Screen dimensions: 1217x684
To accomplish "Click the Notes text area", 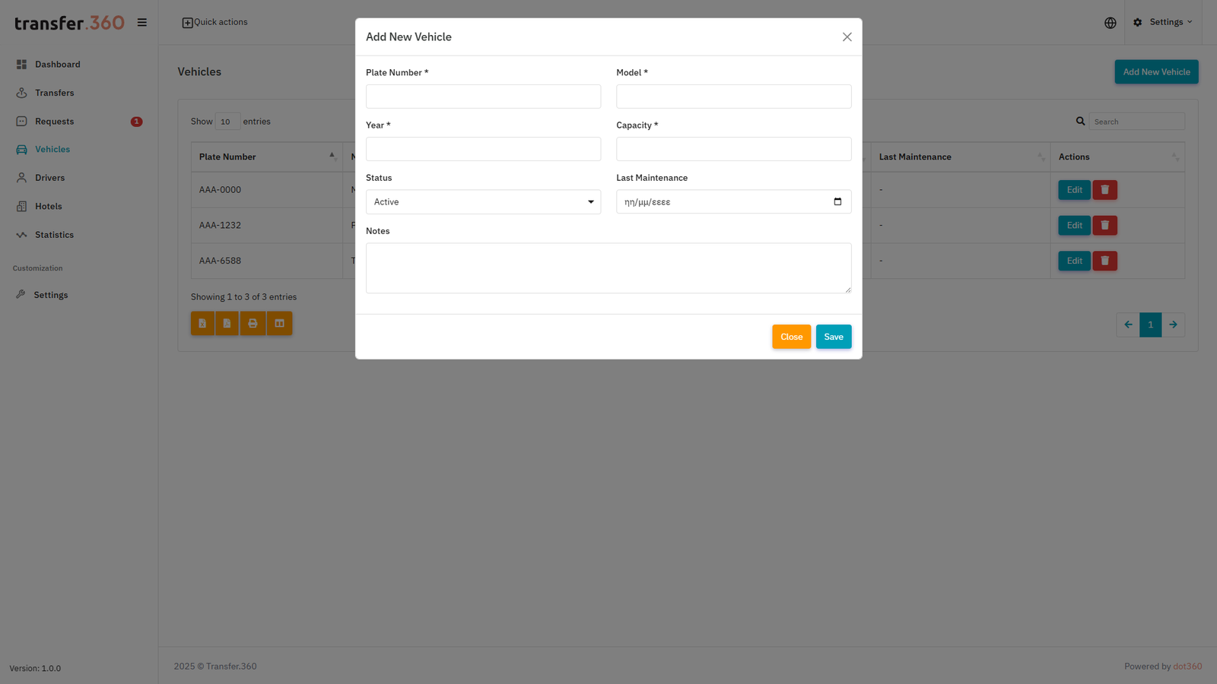I will 608,268.
